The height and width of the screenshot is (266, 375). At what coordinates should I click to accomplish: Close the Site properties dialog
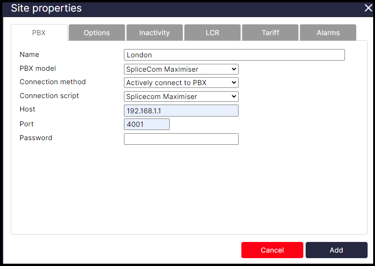click(x=368, y=8)
